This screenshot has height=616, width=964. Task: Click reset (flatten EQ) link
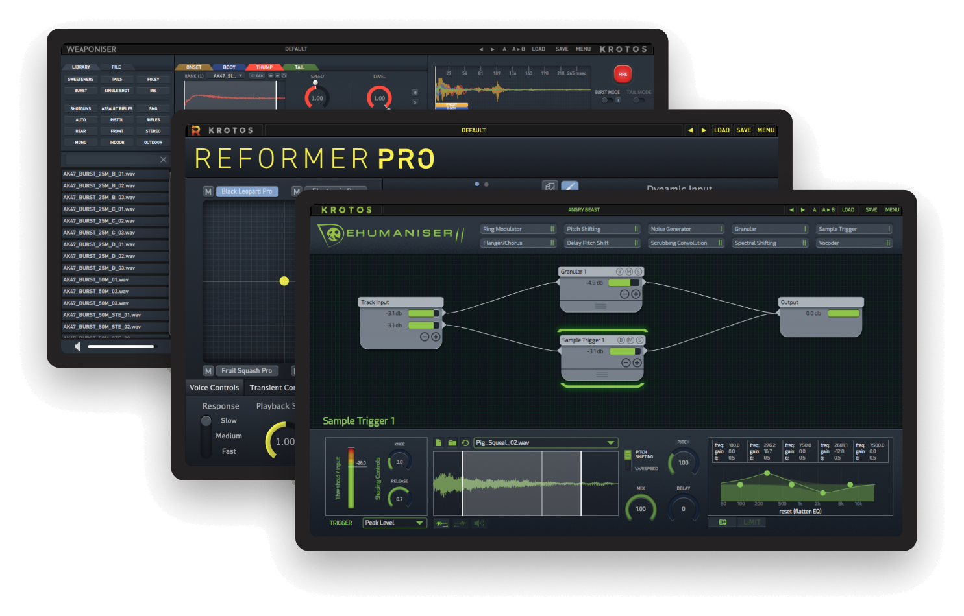pyautogui.click(x=800, y=512)
